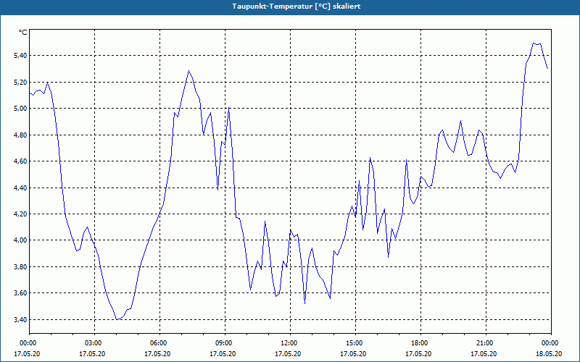Click the 5,20 y-axis label
The image size is (580, 362).
[20, 82]
